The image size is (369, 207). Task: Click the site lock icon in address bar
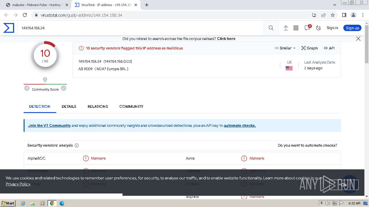pyautogui.click(x=36, y=15)
